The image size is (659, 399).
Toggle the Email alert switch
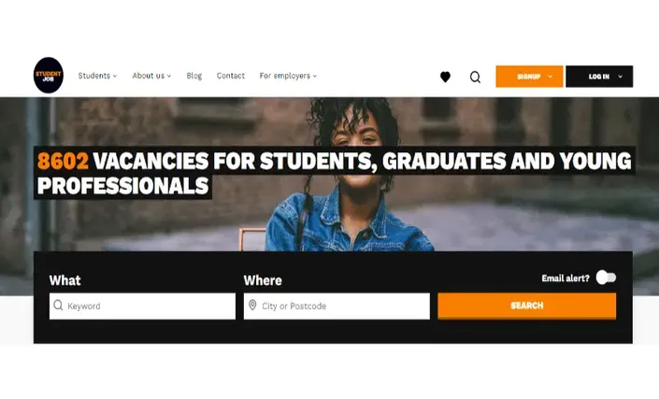pos(606,278)
